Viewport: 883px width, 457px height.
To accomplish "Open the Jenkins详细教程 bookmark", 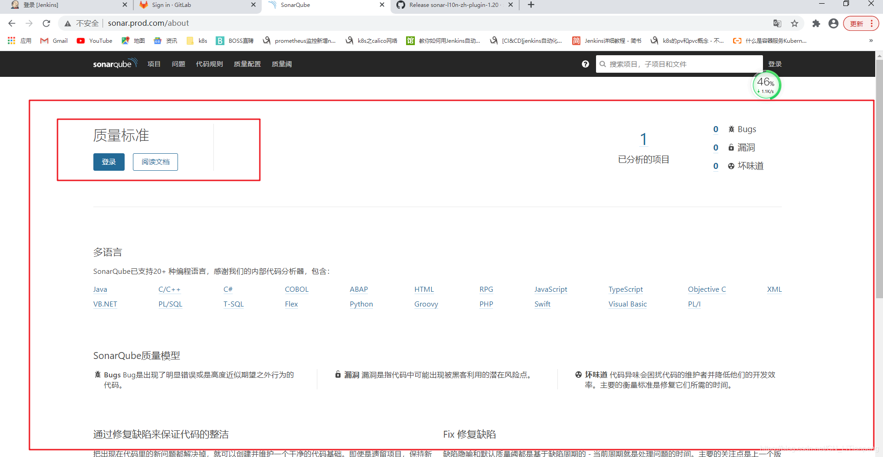I will pyautogui.click(x=607, y=41).
